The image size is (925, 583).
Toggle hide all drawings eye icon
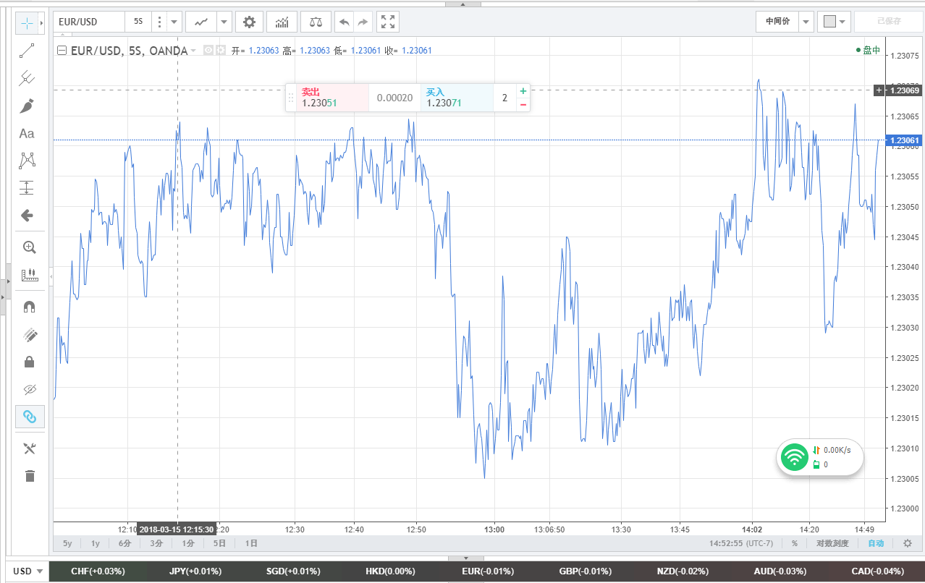point(30,390)
